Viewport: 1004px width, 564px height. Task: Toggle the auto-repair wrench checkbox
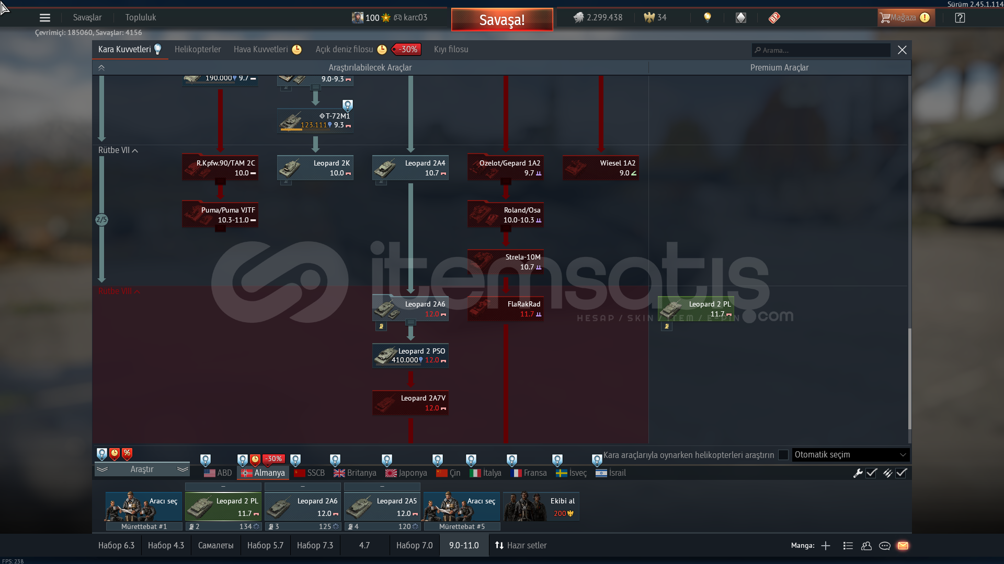pyautogui.click(x=871, y=473)
